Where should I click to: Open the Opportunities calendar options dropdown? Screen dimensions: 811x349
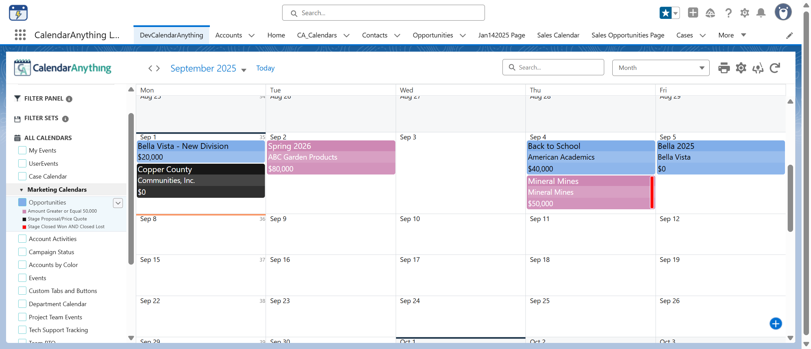[x=118, y=203]
